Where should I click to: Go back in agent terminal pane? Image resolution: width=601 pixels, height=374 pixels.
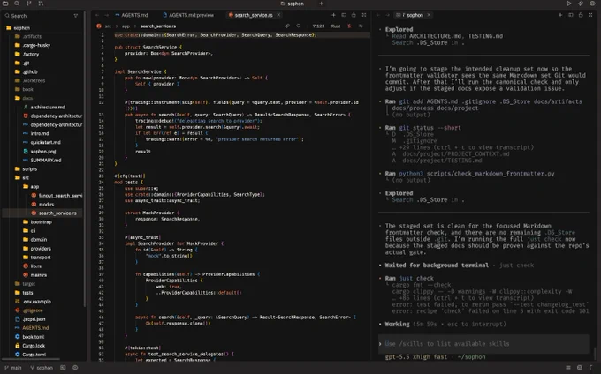(x=378, y=15)
